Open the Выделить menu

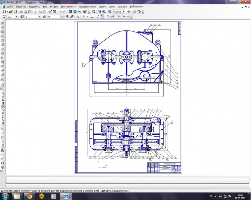35,7
